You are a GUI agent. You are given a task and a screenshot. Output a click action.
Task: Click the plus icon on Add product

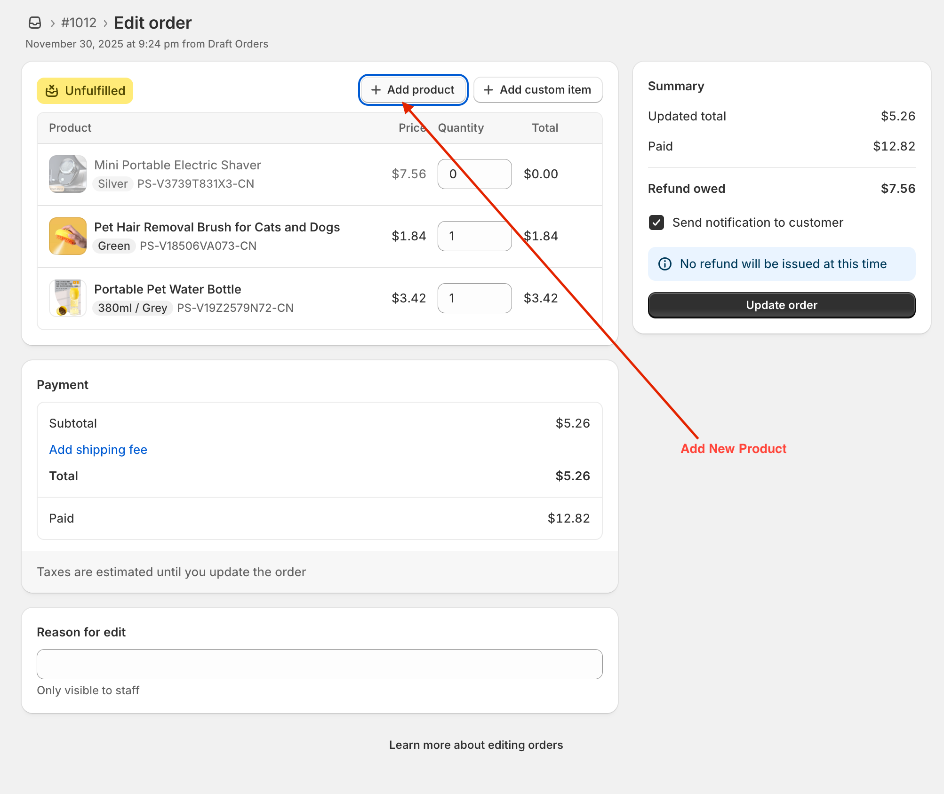tap(376, 90)
